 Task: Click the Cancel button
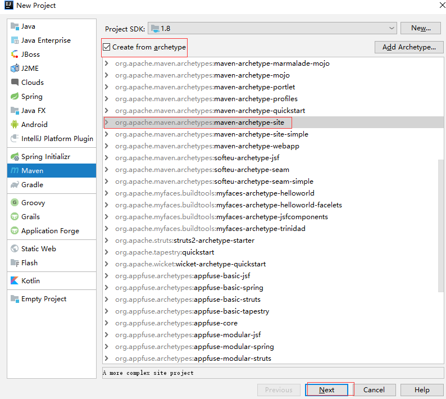point(374,390)
